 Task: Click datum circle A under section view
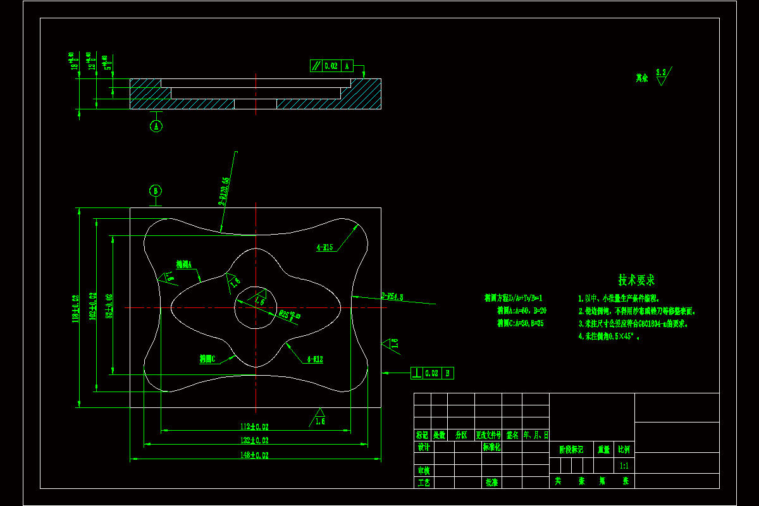click(156, 126)
